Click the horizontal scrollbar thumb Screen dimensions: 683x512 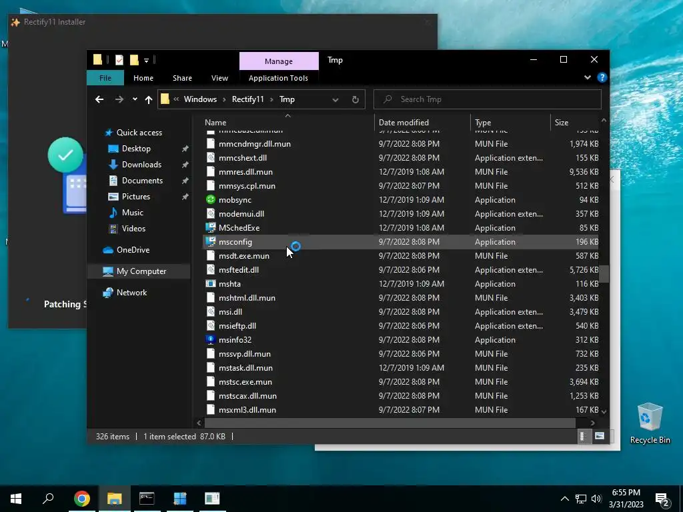(x=390, y=423)
